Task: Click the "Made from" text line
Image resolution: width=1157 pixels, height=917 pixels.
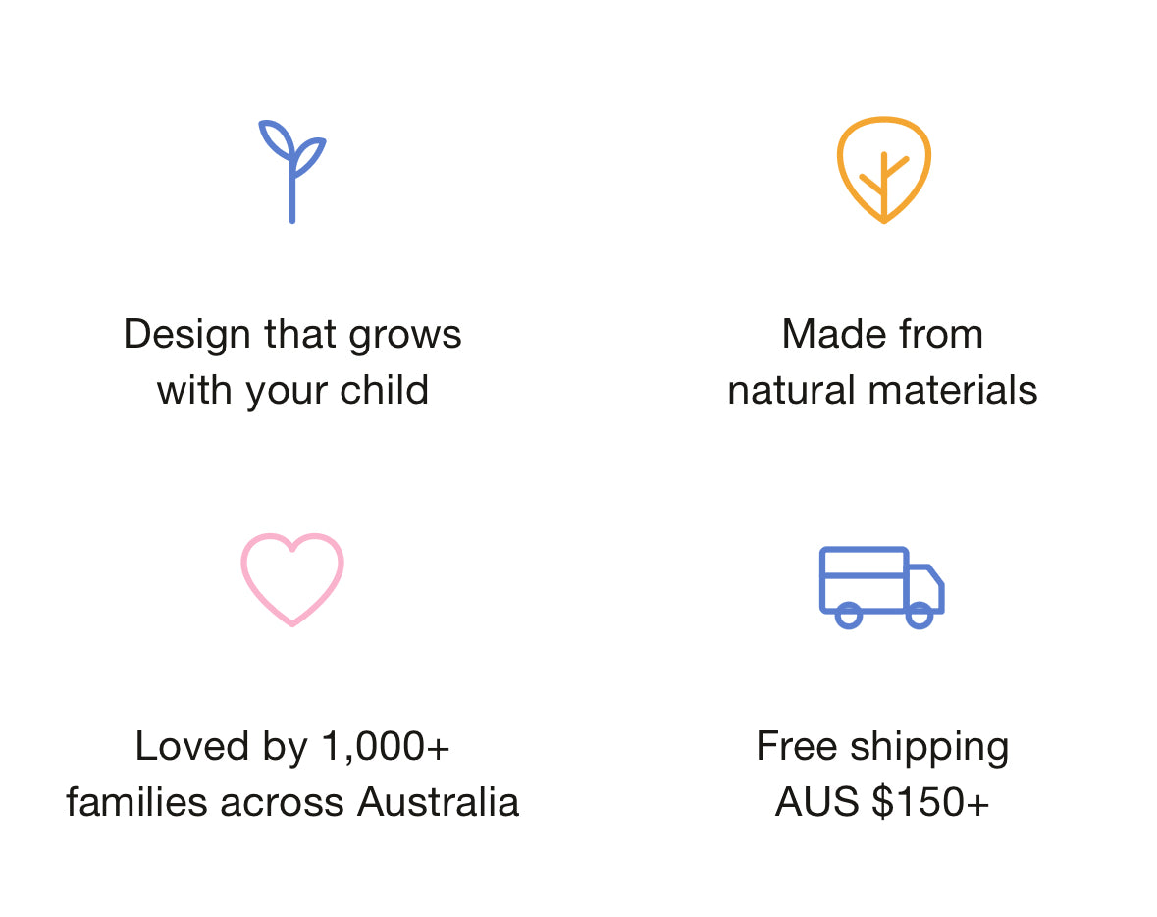Action: [x=882, y=335]
